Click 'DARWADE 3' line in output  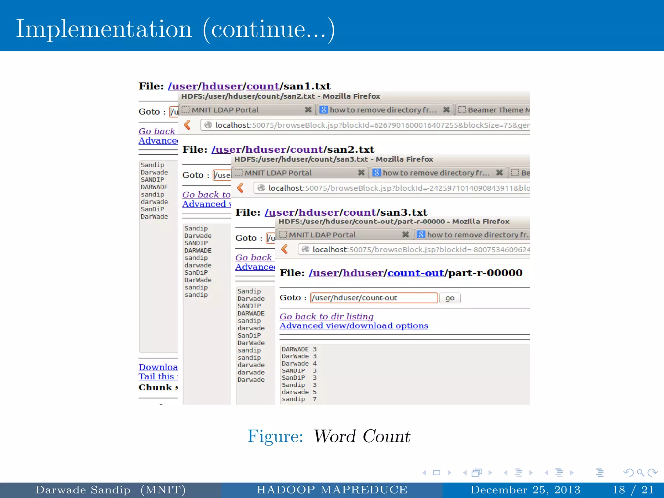pos(299,349)
